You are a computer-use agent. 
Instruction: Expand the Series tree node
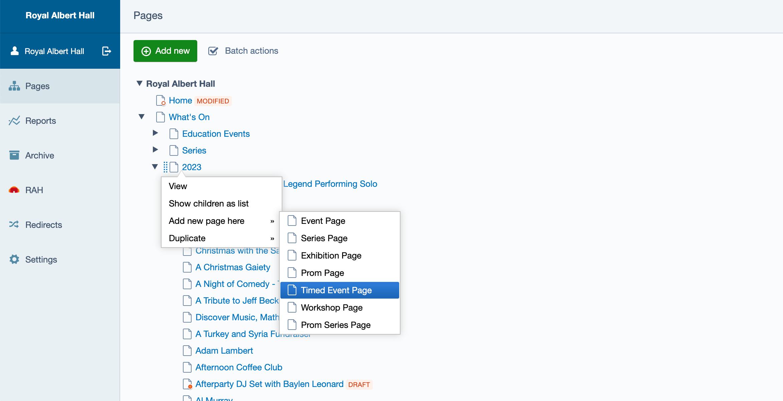click(155, 150)
